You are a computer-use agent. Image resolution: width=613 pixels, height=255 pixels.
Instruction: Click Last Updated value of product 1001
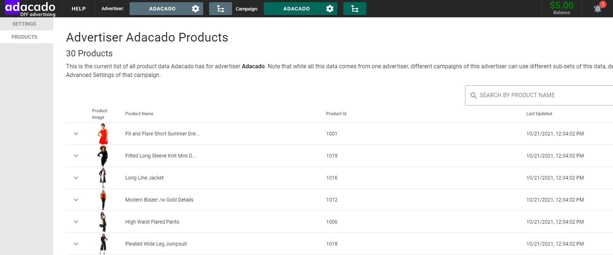(x=555, y=134)
